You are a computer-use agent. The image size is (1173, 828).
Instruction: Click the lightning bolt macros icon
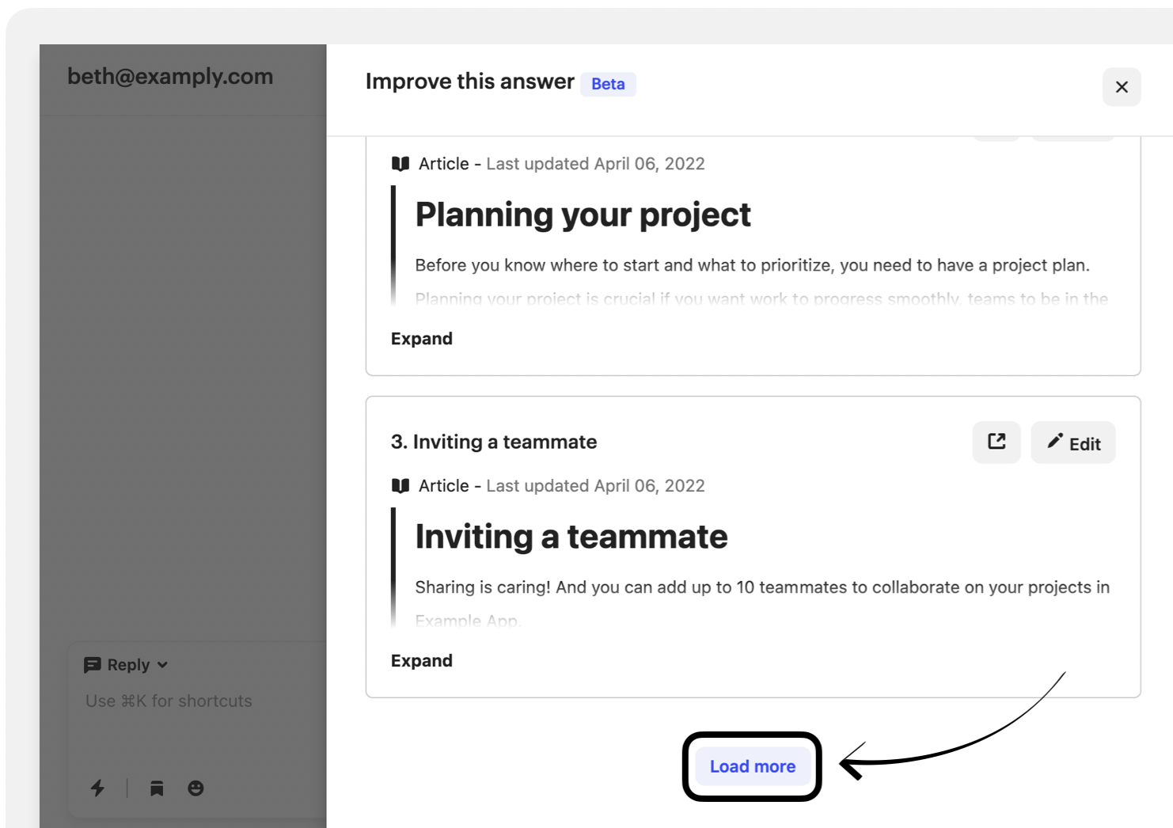[97, 788]
